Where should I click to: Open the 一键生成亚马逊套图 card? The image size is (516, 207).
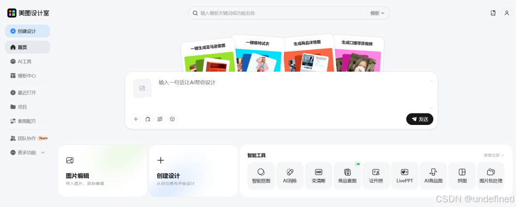pos(208,56)
